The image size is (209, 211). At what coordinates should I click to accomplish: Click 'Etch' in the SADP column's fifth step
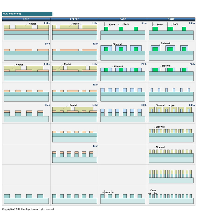click(144, 105)
